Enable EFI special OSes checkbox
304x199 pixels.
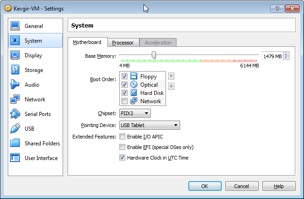(x=122, y=147)
